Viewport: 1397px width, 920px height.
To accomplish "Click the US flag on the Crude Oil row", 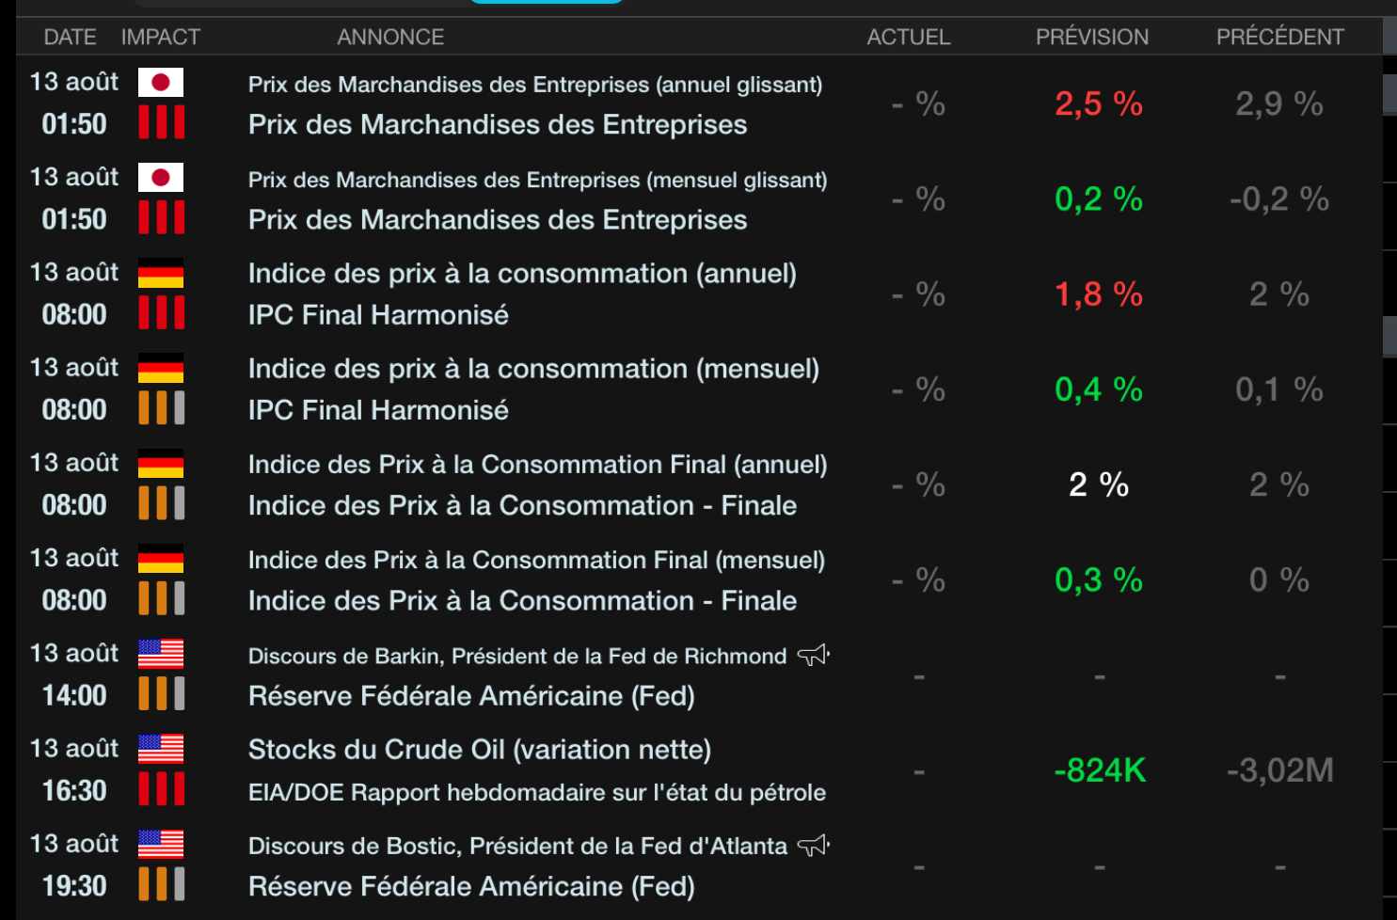I will tap(161, 749).
